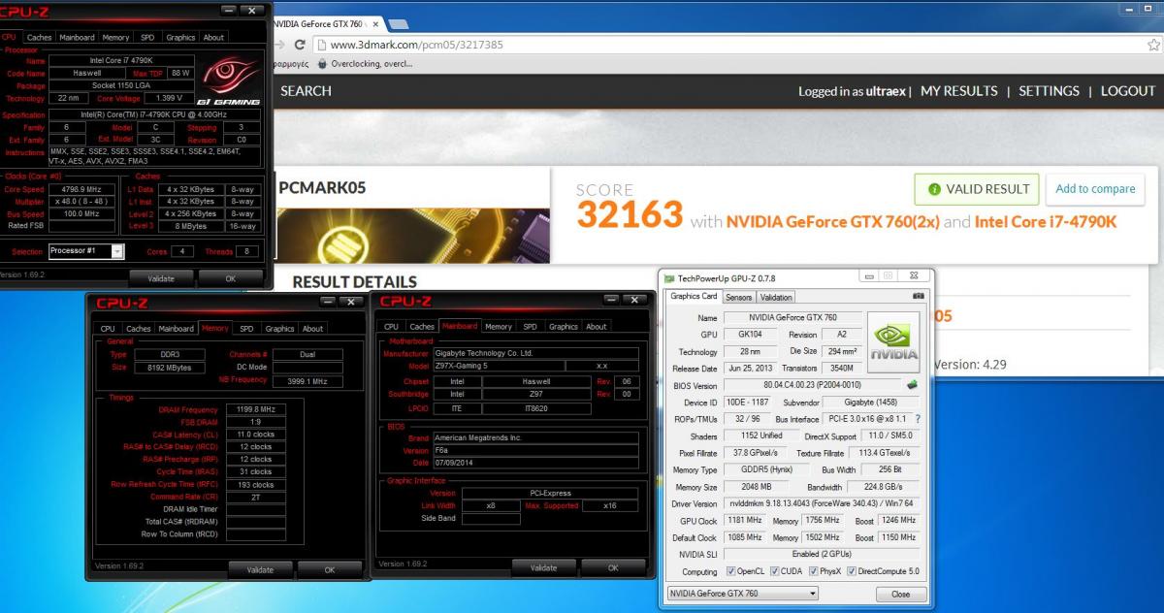Image resolution: width=1164 pixels, height=613 pixels.
Task: Click the NB Frequency value 3999.1 MHz
Action: (x=307, y=381)
